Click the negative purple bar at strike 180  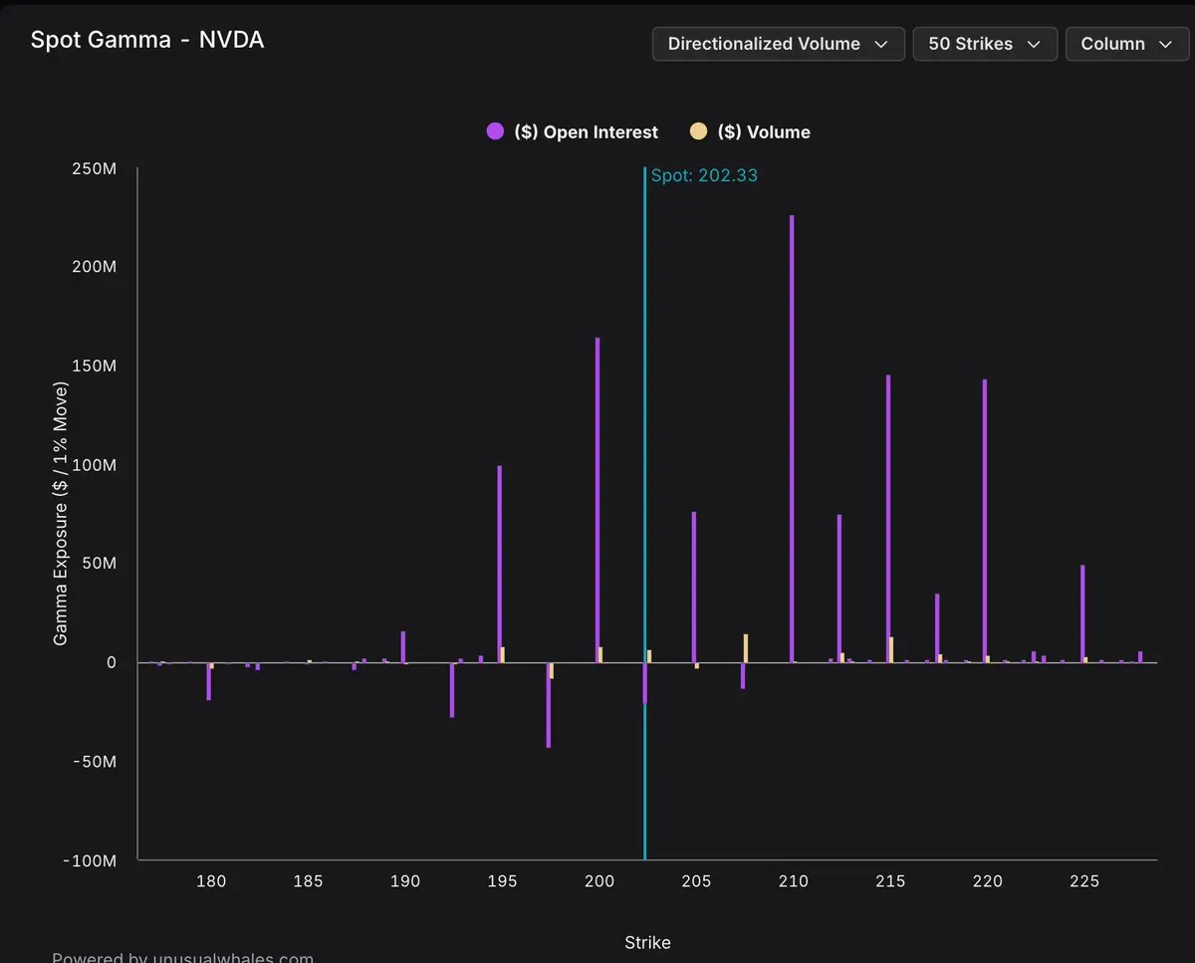(208, 681)
